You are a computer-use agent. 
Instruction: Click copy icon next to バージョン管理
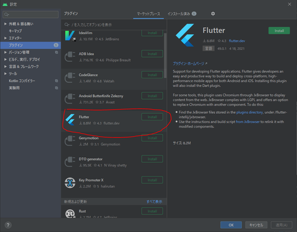pyautogui.click(x=56, y=53)
